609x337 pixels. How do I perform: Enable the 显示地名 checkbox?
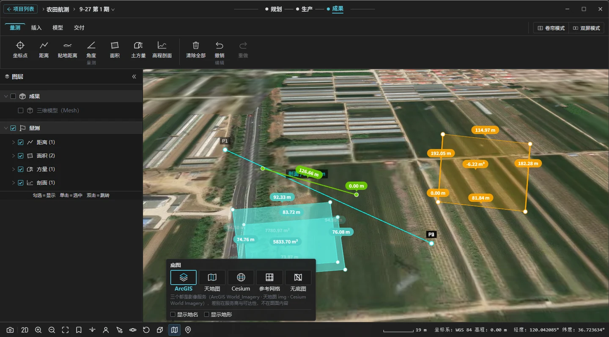(x=173, y=315)
